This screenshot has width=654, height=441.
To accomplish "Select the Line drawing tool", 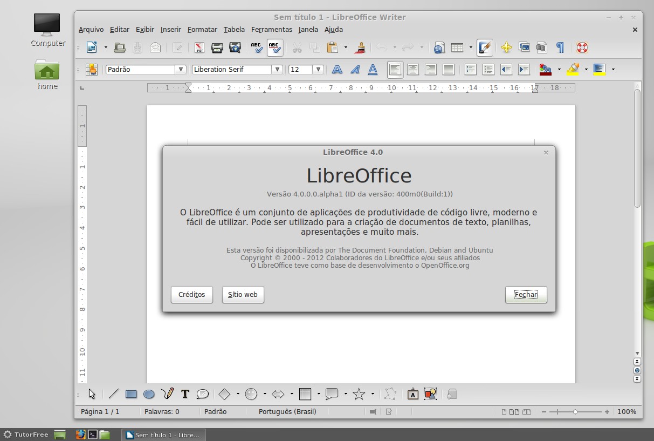I will click(114, 394).
